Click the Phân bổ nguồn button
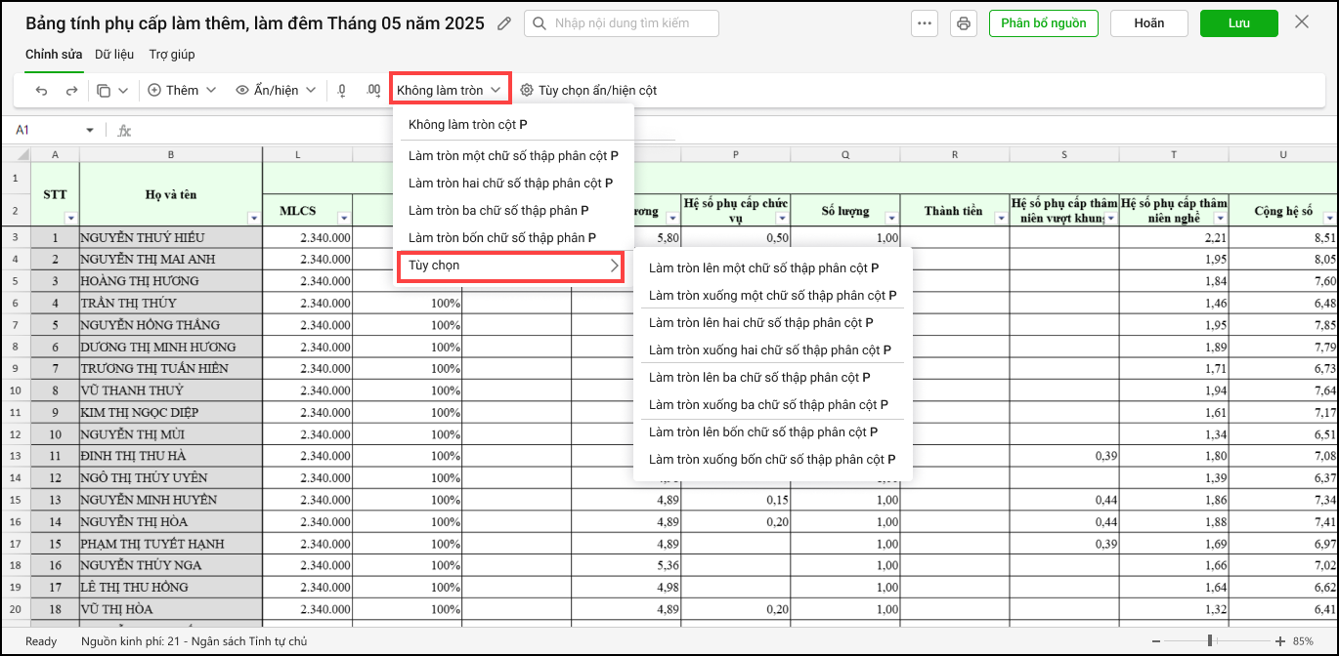The image size is (1339, 656). [1043, 23]
